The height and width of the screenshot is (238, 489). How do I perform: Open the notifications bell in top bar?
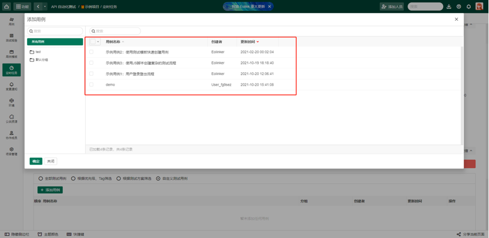coord(469,7)
